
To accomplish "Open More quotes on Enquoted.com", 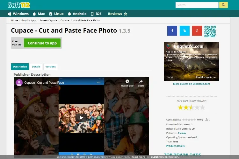I will pos(192,84).
